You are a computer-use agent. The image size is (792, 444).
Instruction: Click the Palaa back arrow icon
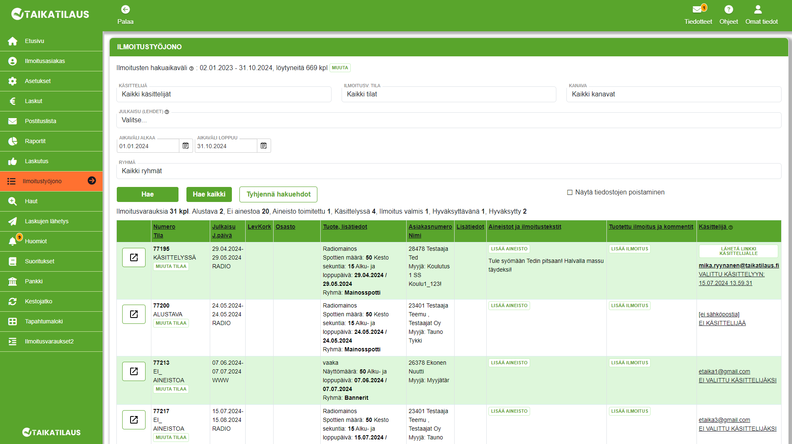coord(126,9)
